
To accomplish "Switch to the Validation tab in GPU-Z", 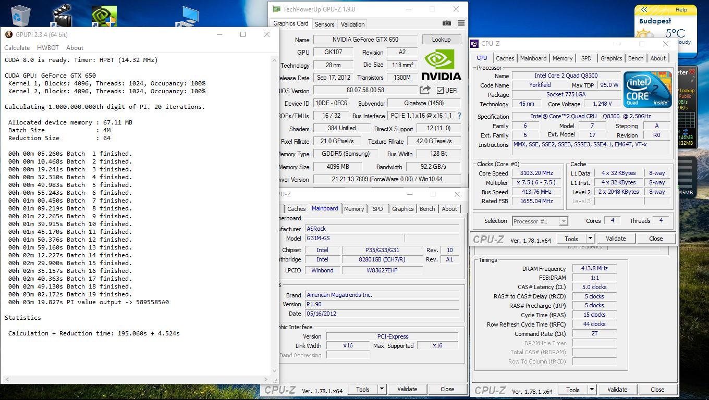I will (352, 24).
